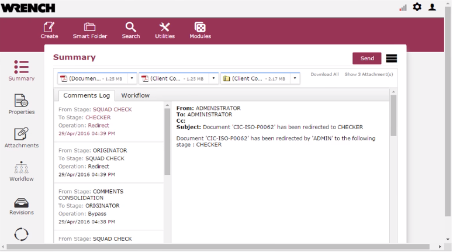Open the Modules icon
Viewport: 453px width, 252px height.
(200, 27)
